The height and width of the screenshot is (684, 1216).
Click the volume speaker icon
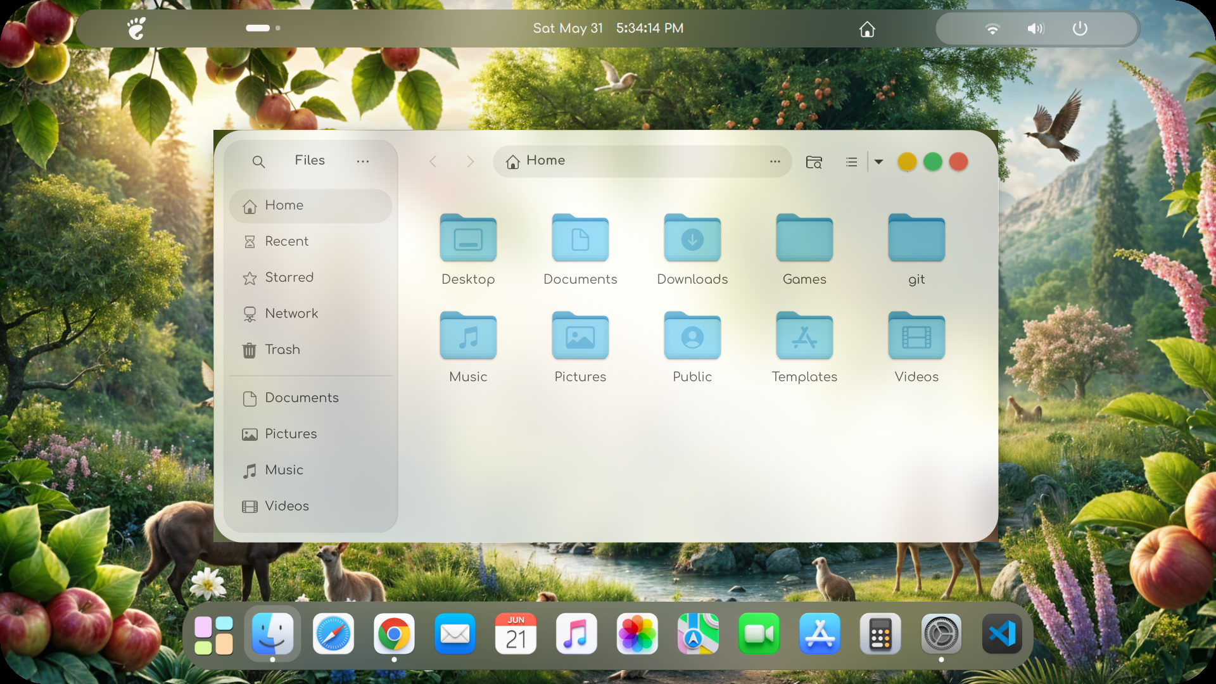coord(1035,29)
